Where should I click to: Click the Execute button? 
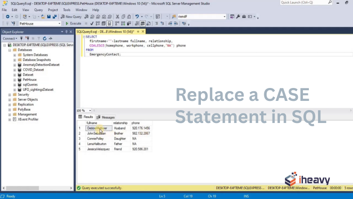(74, 23)
